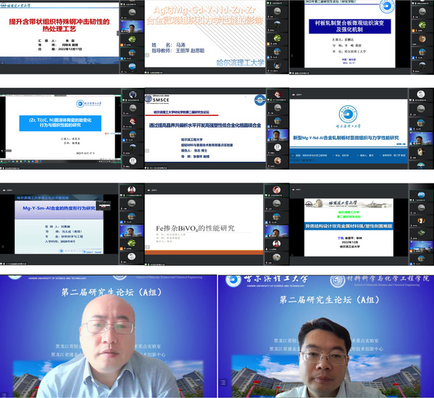The width and height of the screenshot is (434, 398).
Task: Click the Ag对Mg-Gd-Y-Nd-Zn-Zr slide title
Action: 204,15
